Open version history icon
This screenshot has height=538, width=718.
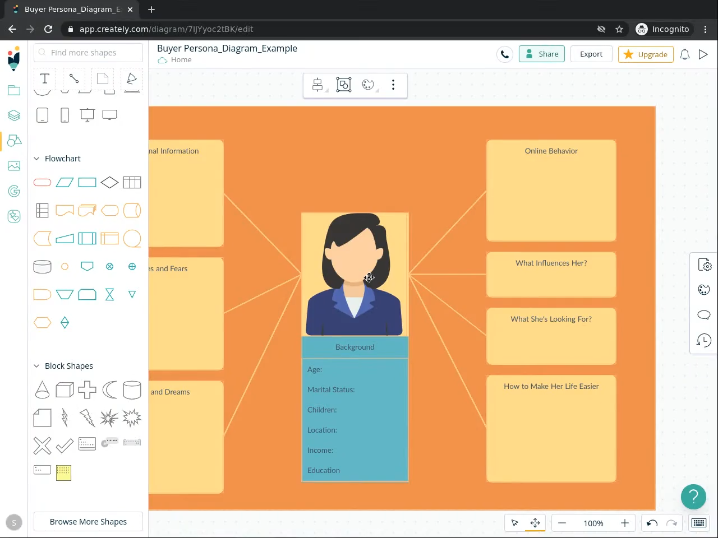coord(703,340)
